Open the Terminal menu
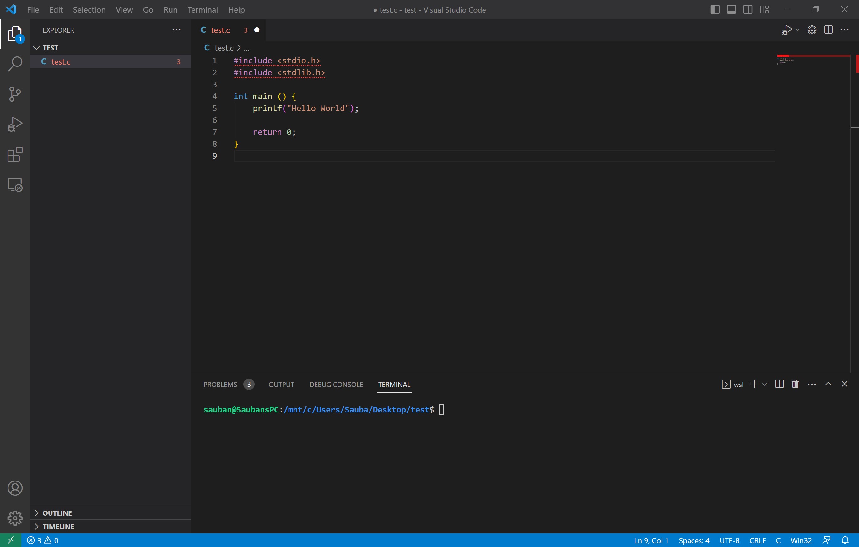Screen dimensions: 859x547 (x=203, y=10)
